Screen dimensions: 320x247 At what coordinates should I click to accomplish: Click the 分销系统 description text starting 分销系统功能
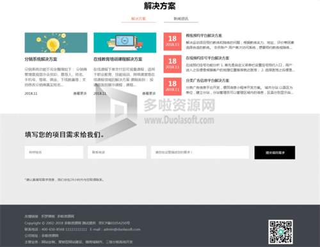click(x=56, y=77)
